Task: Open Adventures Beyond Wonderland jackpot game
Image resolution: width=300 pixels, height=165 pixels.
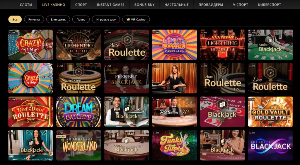Action: (x=79, y=145)
